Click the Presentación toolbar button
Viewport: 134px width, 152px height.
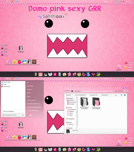[x=105, y=95]
